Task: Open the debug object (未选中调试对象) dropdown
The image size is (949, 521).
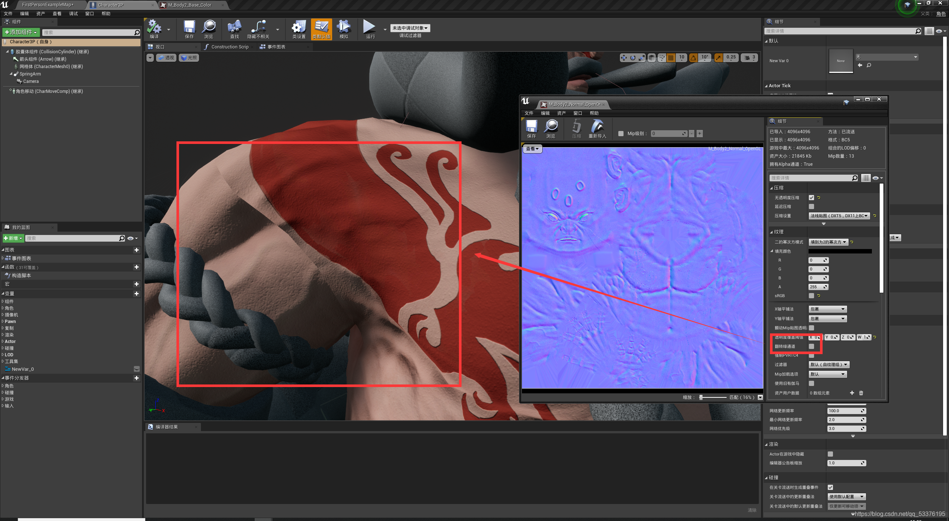Action: [x=410, y=28]
